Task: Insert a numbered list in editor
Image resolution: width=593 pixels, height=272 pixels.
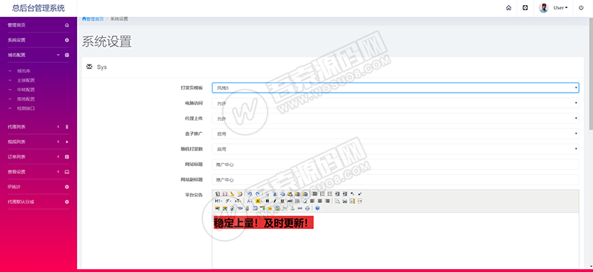Action: (322, 193)
